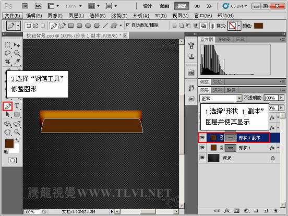288x216 pixels.
Task: Choose Rounded Rectangle in options bar
Action: pyautogui.click(x=79, y=26)
